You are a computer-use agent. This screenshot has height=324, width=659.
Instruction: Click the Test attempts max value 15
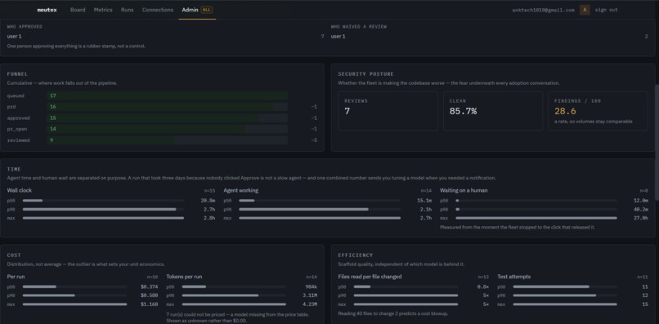pyautogui.click(x=645, y=304)
